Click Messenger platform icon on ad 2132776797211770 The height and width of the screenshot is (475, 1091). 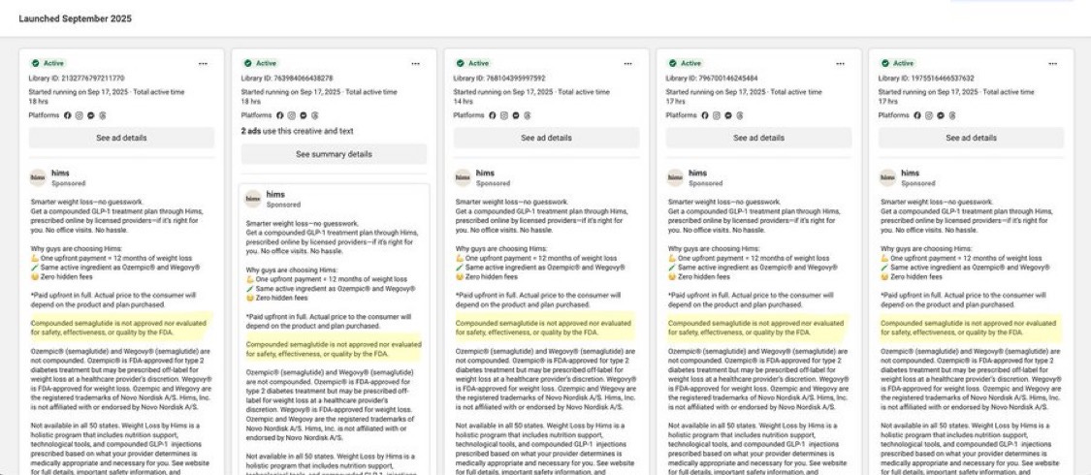(x=91, y=115)
